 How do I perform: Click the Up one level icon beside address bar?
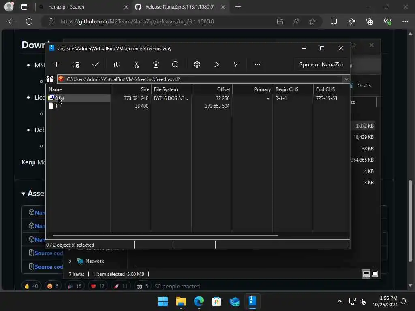pyautogui.click(x=50, y=79)
